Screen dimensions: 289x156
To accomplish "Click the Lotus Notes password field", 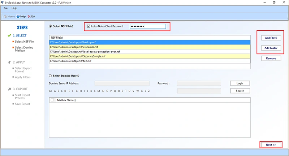I will 148,26.
